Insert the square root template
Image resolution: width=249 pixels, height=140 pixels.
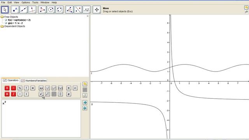47,94
